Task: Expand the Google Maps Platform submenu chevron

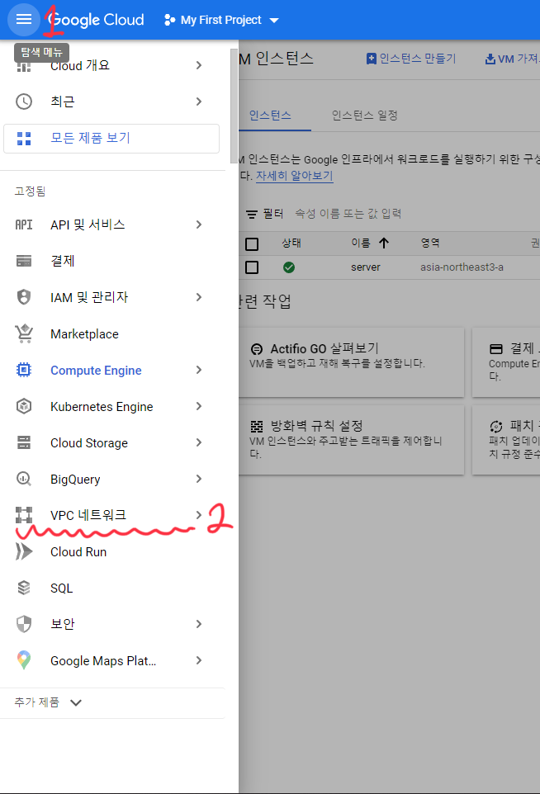Action: click(198, 660)
